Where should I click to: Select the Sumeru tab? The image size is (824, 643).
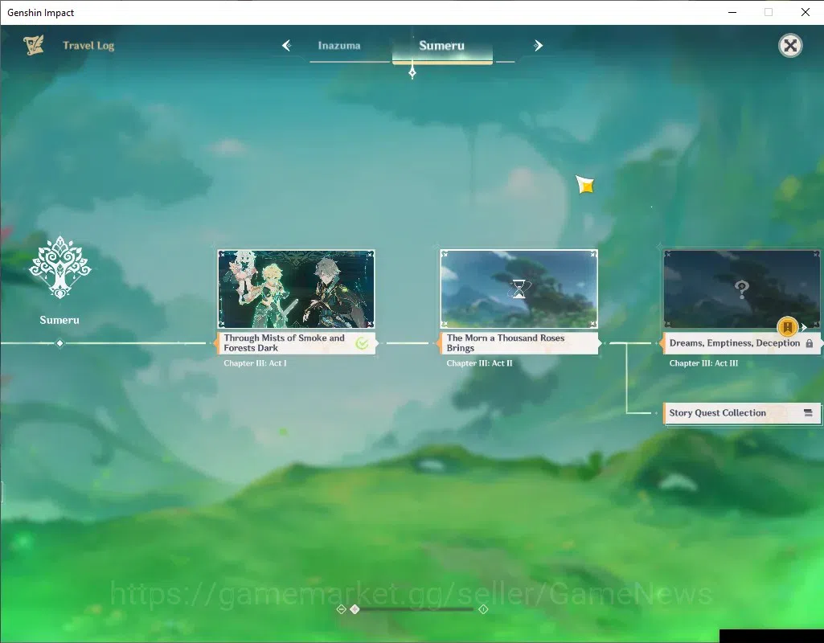click(442, 46)
